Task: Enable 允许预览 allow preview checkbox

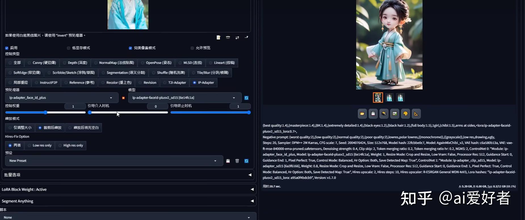Action: pos(192,48)
